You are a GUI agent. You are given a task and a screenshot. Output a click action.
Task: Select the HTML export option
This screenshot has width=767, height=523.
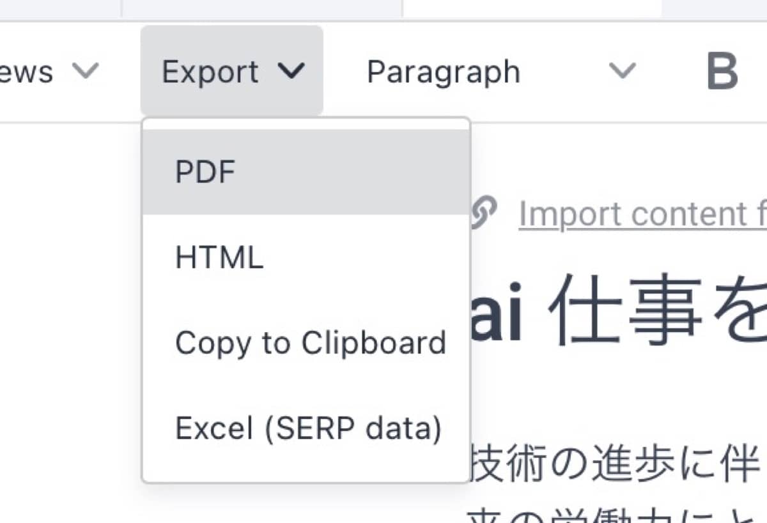[x=219, y=258]
